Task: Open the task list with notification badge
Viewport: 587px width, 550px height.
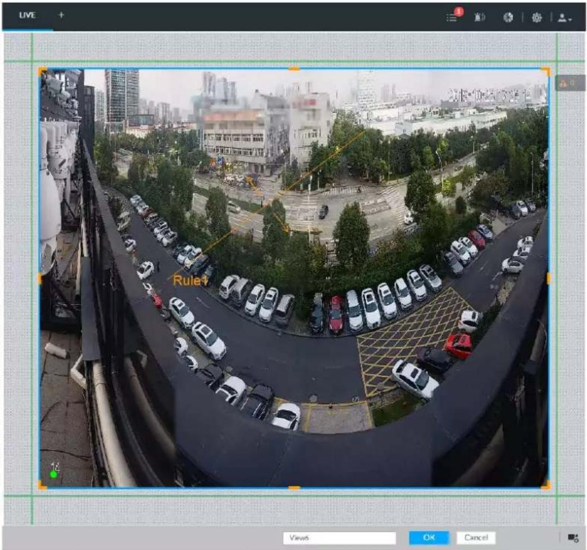Action: coord(453,16)
